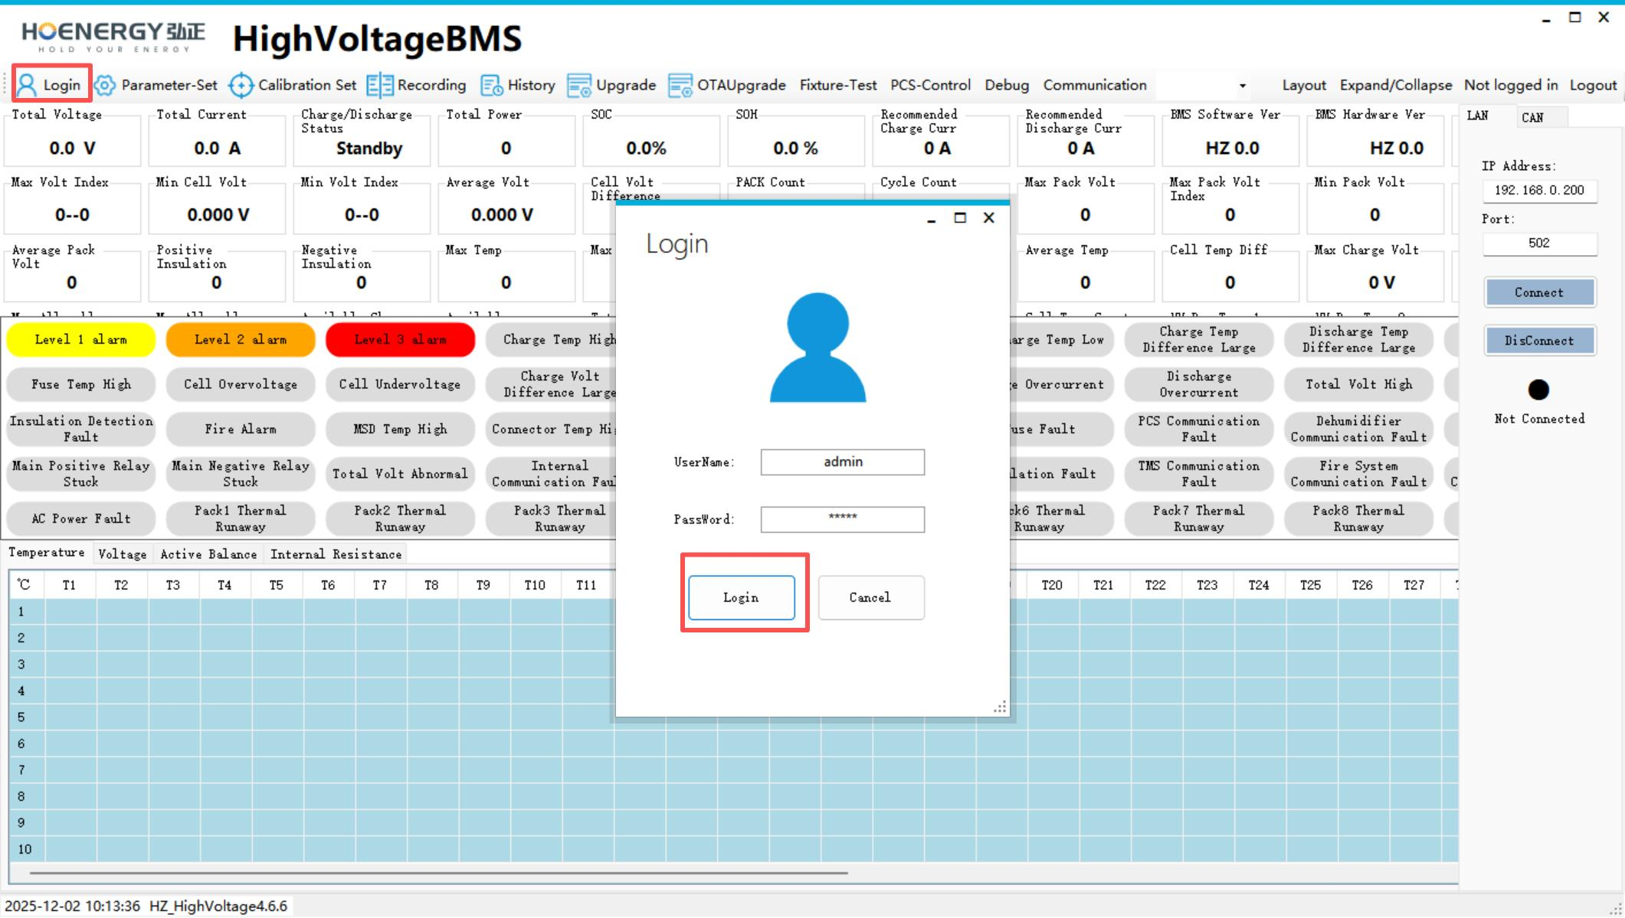Click the Login button in dialog
Screen dimensions: 1625x918
(741, 597)
